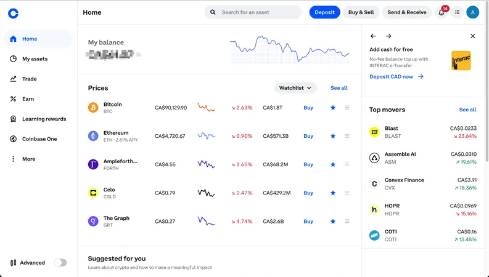Viewport: 489px width, 277px height.
Task: Unstar Ampleforth from watchlist
Action: 333,164
